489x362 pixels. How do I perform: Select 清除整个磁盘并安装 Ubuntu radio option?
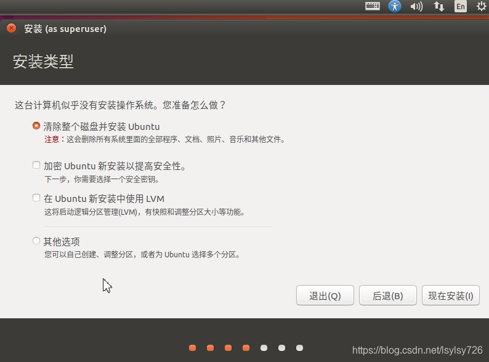pyautogui.click(x=36, y=126)
